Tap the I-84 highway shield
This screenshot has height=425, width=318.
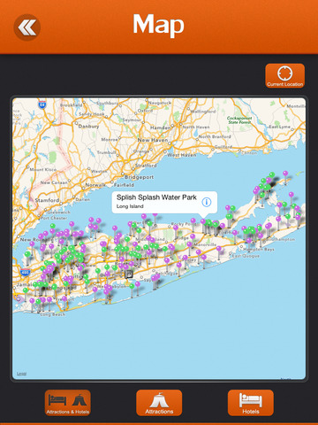[x=42, y=104]
